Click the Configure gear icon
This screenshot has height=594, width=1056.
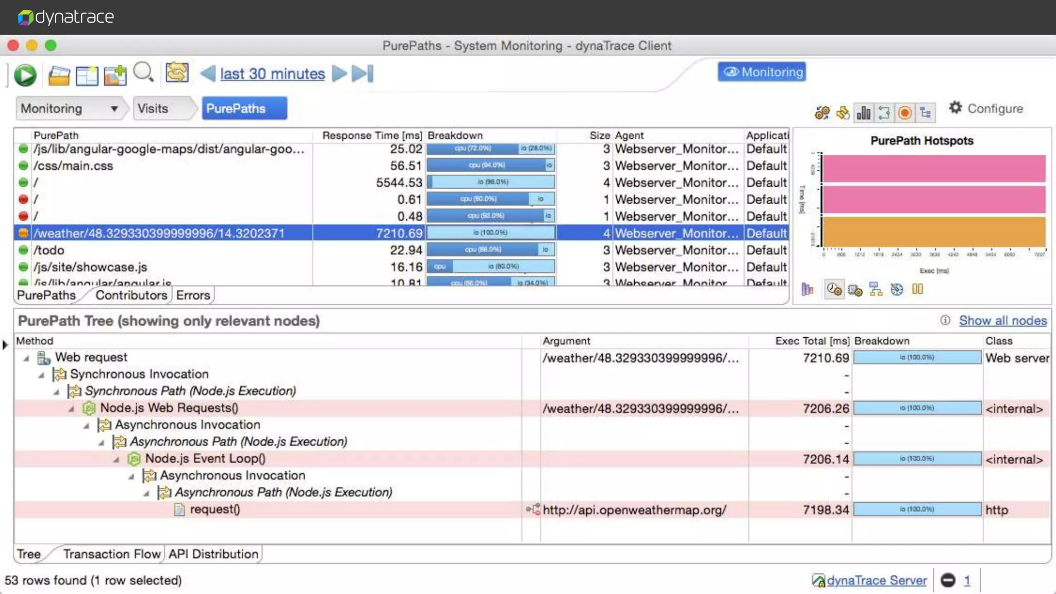(x=955, y=108)
